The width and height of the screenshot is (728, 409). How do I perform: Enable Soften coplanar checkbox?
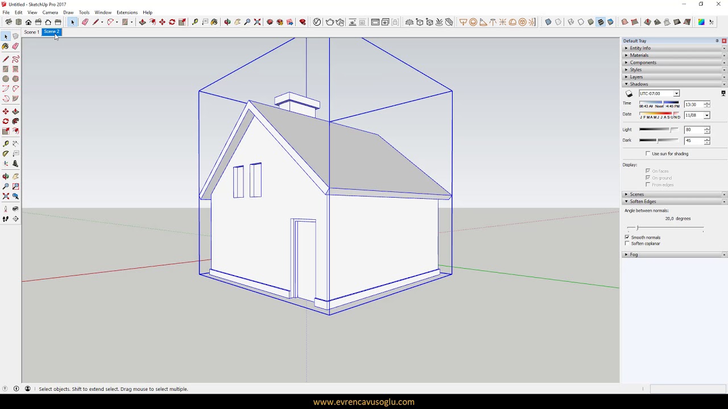(627, 244)
